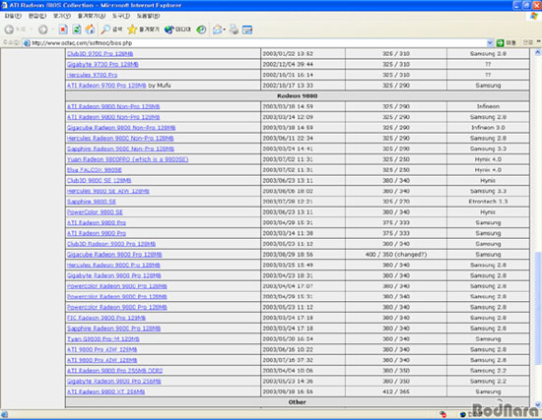The width and height of the screenshot is (542, 420).
Task: Open the PowerColor 9800 SE link
Action: point(95,211)
